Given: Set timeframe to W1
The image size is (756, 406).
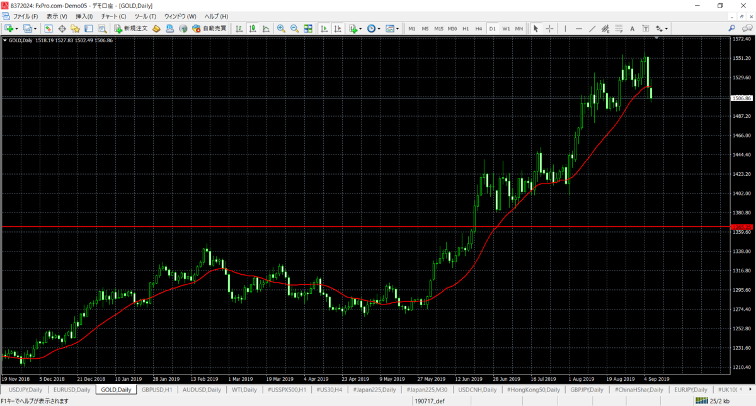Looking at the screenshot, I should 506,28.
